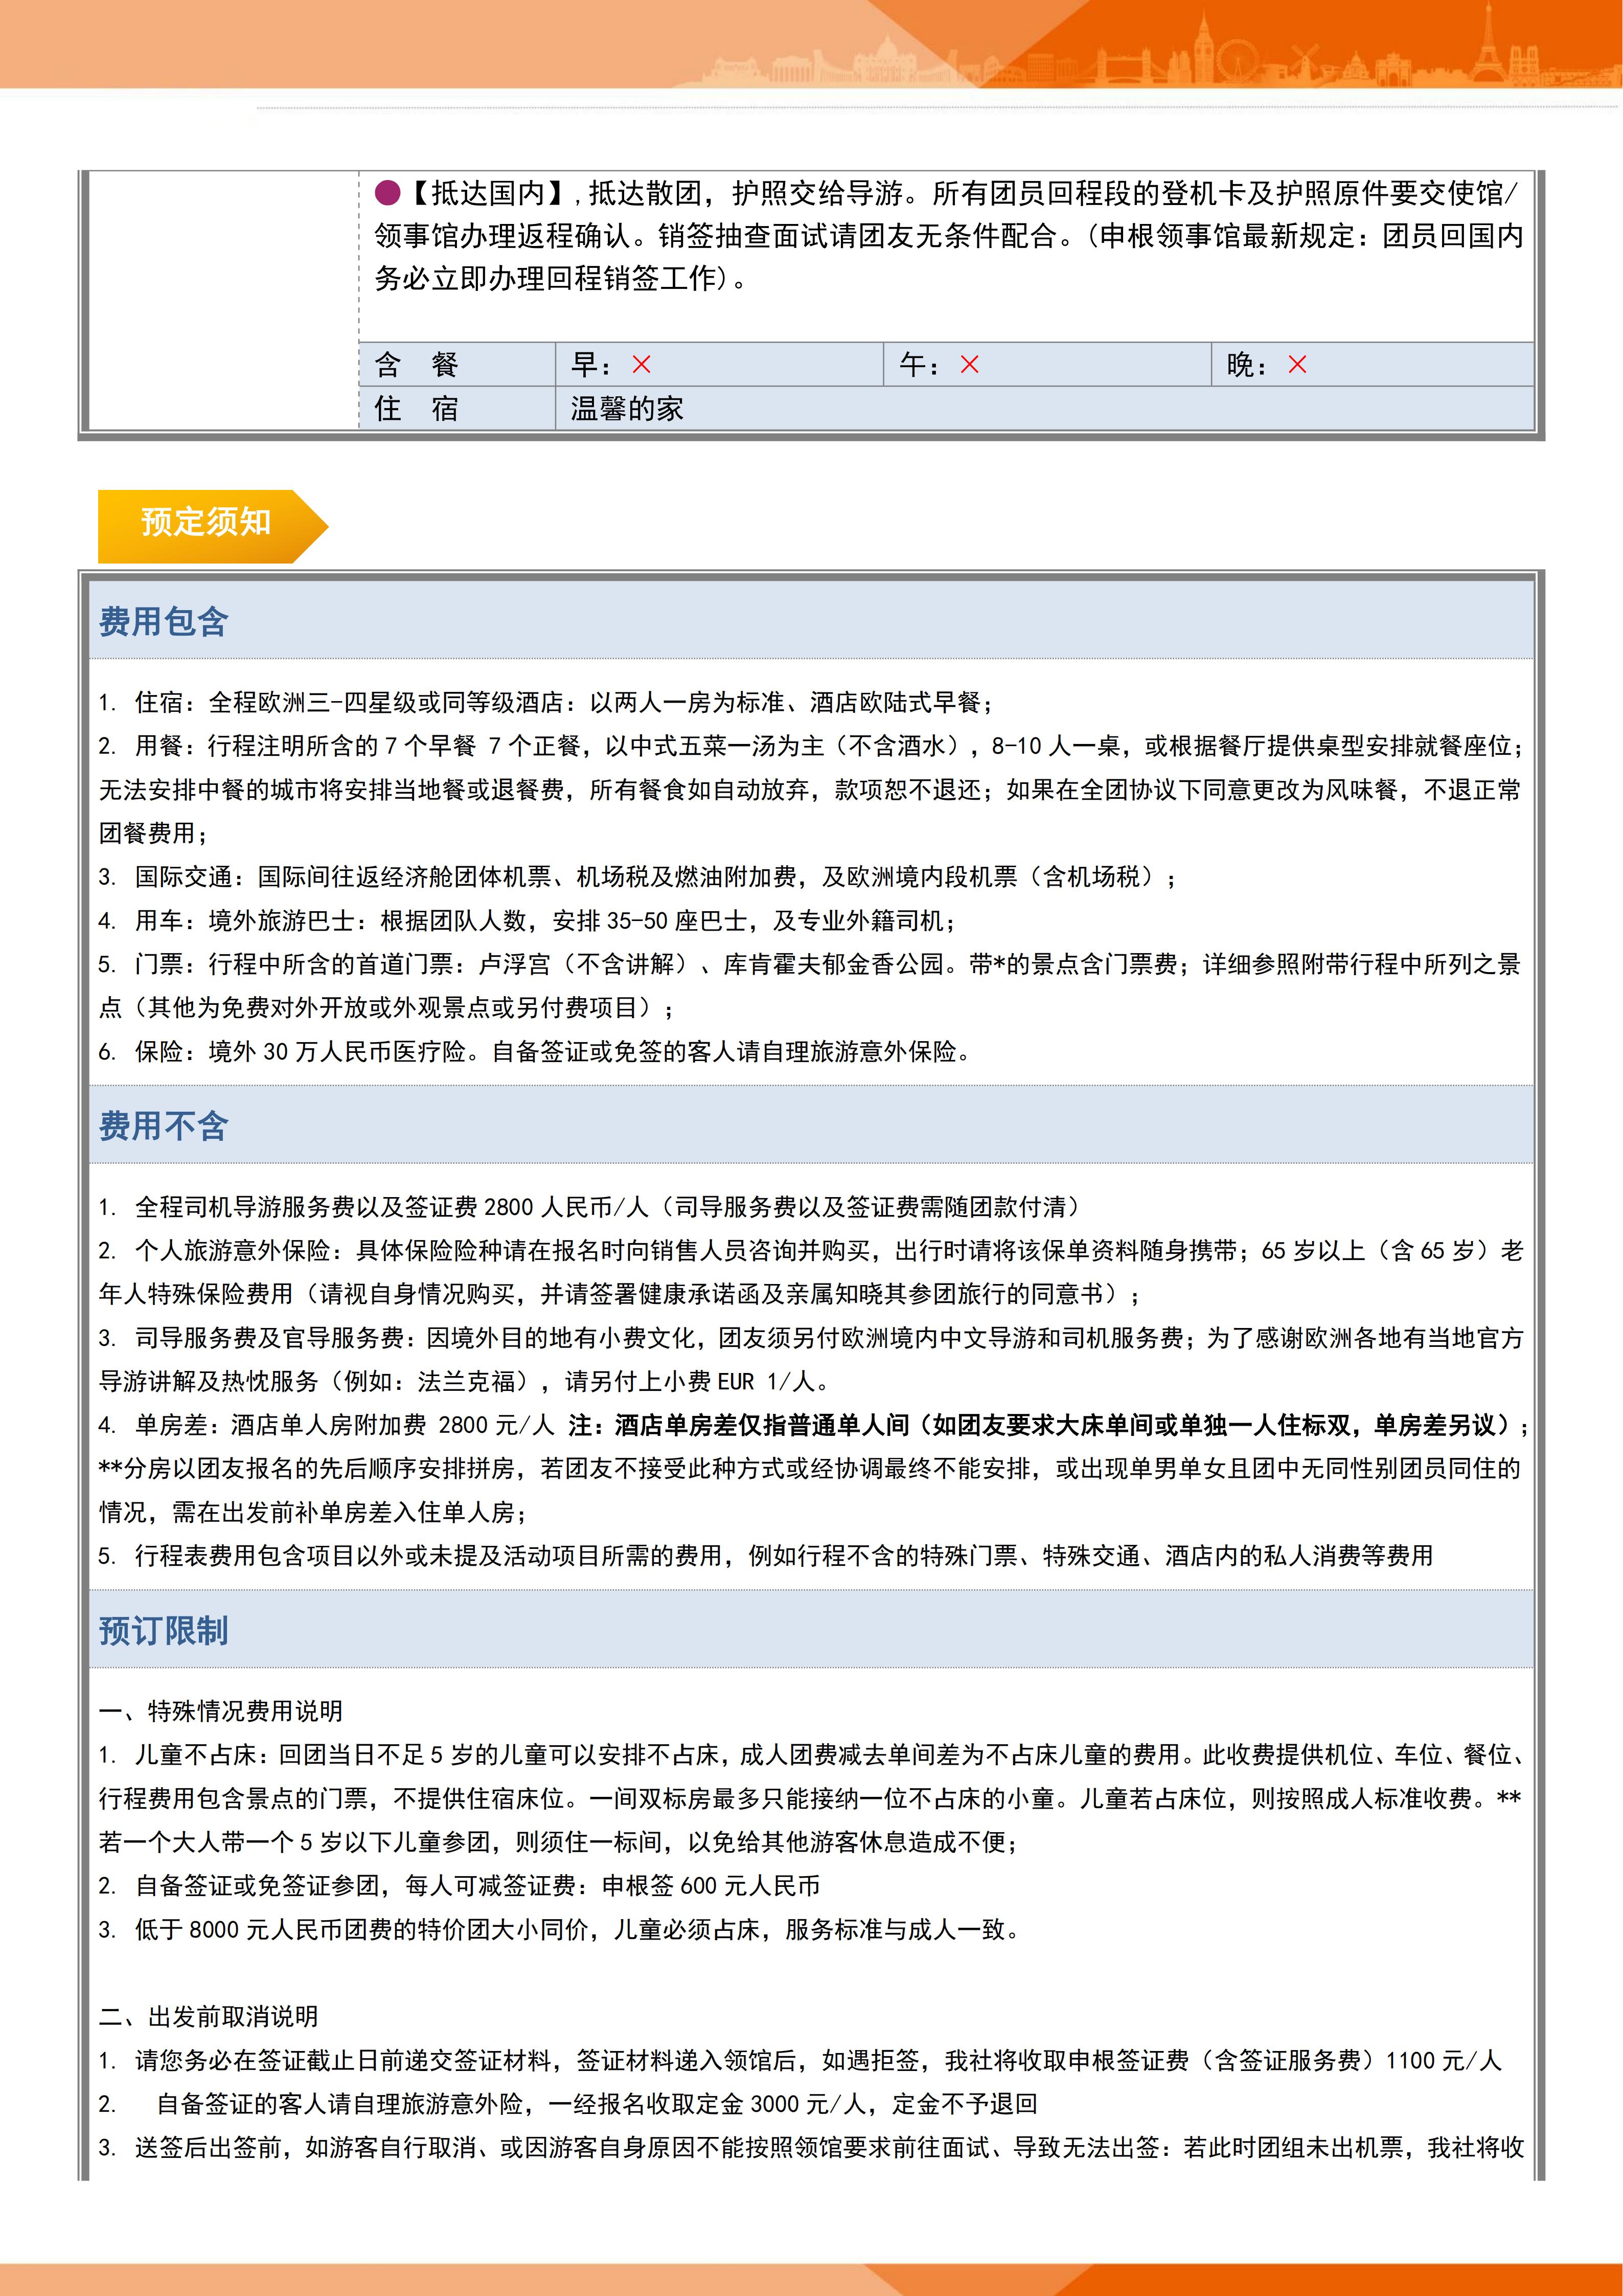Viewport: 1623px width, 2296px height.
Task: Click the 自备签证或免签证参团 visa discount line
Action: coord(460,1886)
